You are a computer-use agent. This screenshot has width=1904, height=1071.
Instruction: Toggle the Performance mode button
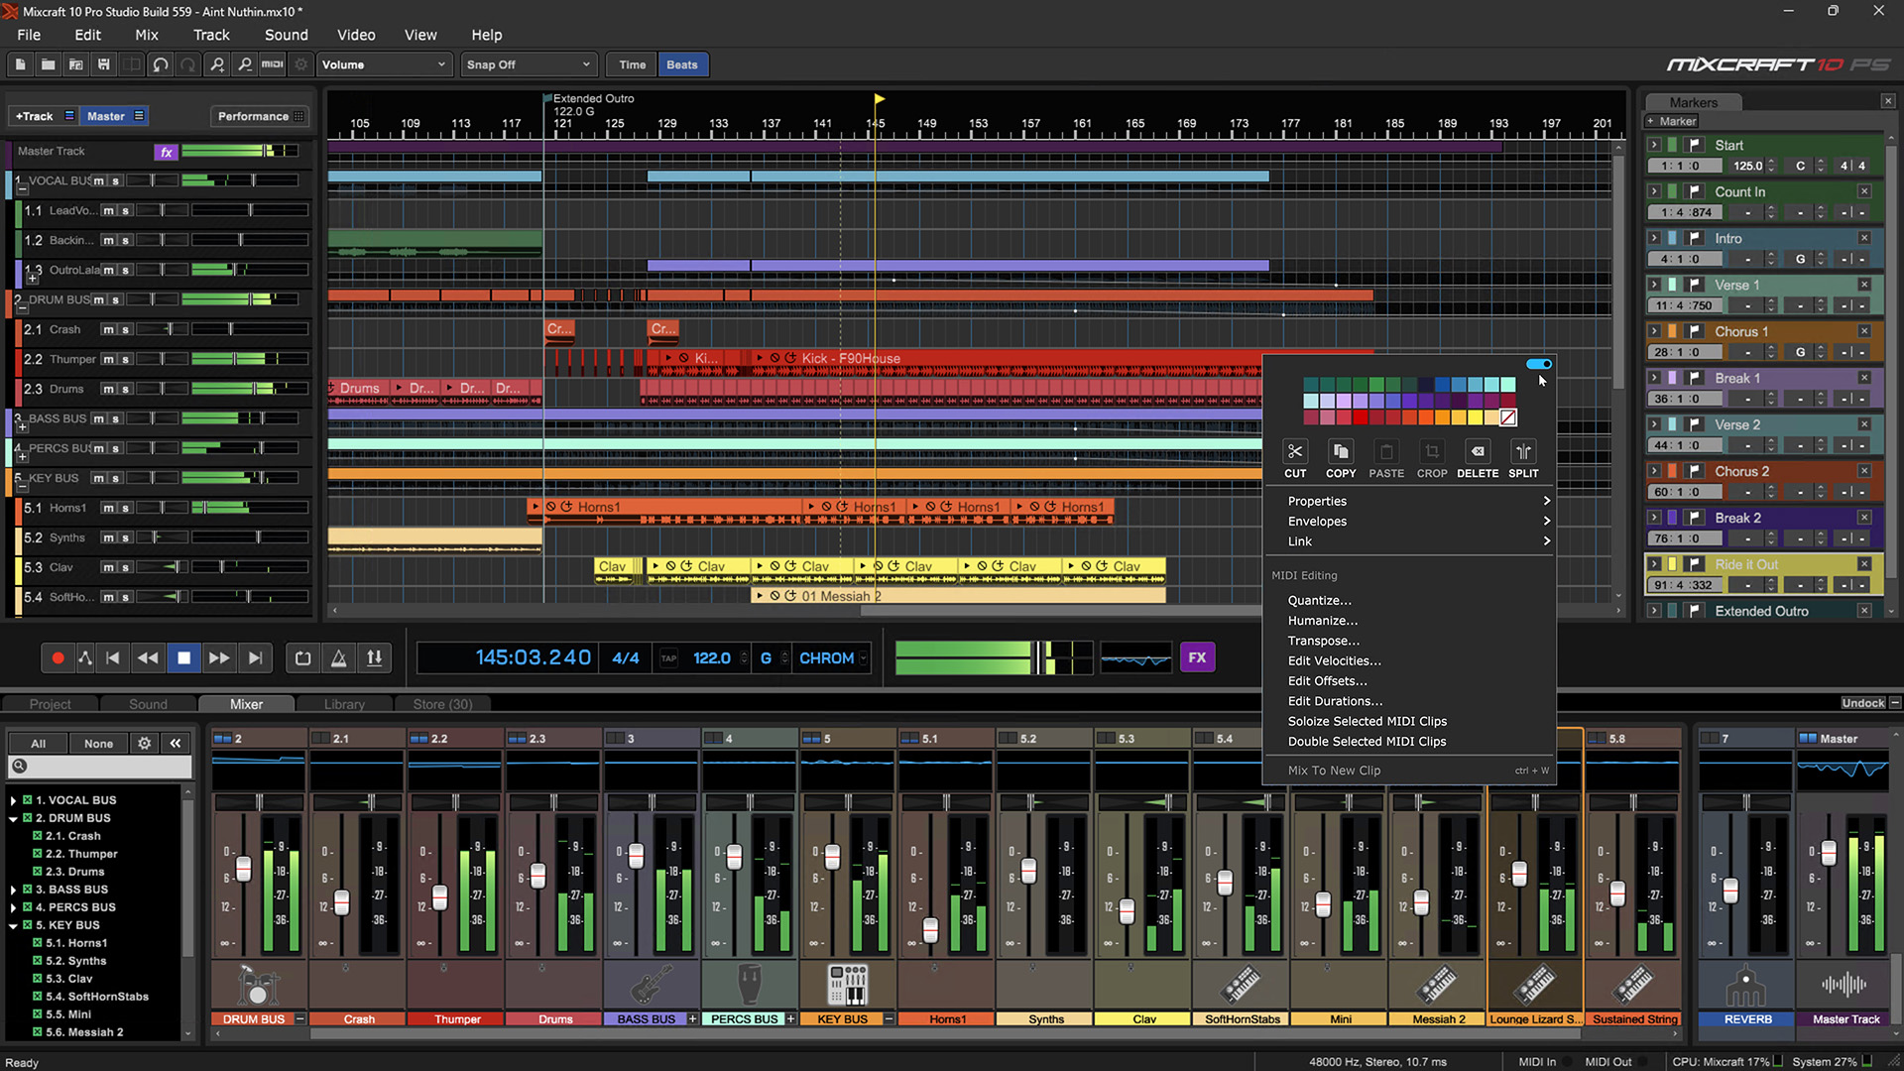[253, 116]
